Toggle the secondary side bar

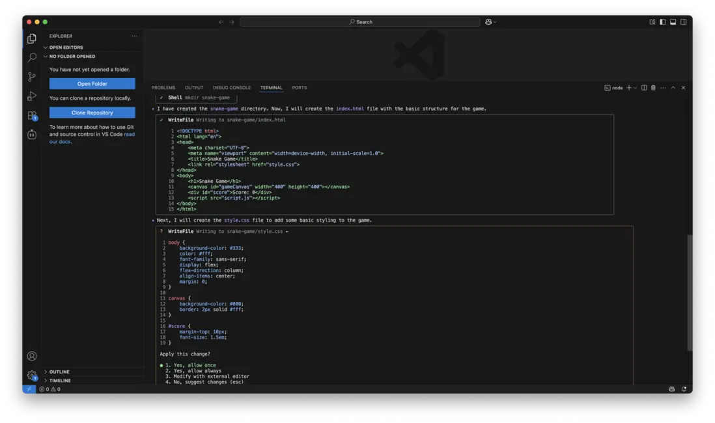683,22
